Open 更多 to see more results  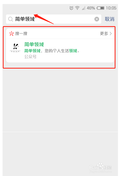pyautogui.click(x=104, y=34)
